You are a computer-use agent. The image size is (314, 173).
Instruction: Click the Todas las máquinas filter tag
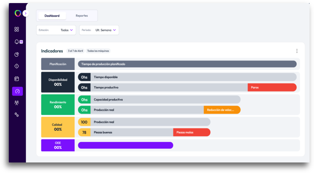coord(98,51)
